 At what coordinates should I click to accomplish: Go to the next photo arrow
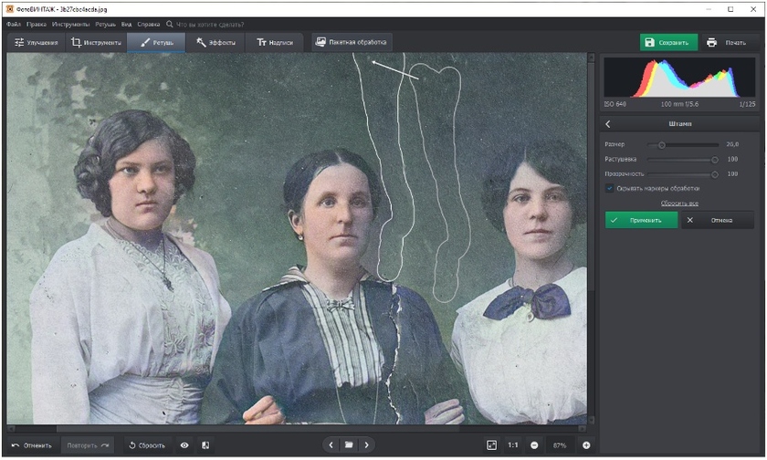[x=366, y=445]
